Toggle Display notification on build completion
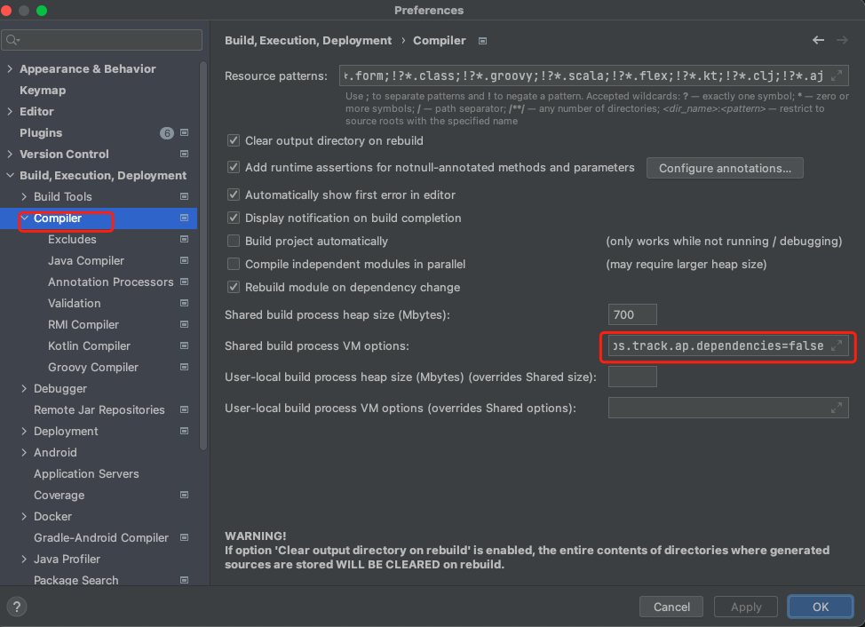This screenshot has width=865, height=627. (x=234, y=218)
